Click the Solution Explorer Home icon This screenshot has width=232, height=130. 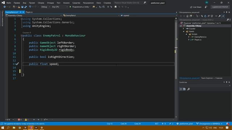coord(187,16)
